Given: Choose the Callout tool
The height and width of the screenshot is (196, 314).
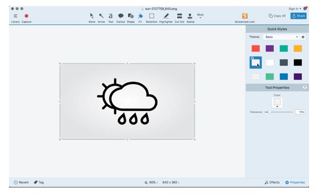Looking at the screenshot, I should coord(121,18).
